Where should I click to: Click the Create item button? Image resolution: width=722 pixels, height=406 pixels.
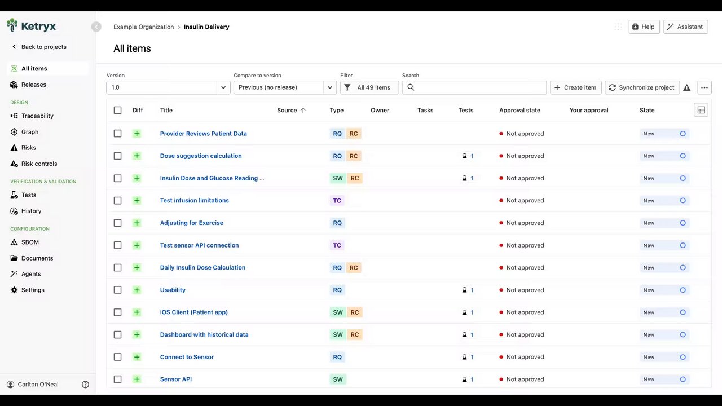[x=575, y=87]
